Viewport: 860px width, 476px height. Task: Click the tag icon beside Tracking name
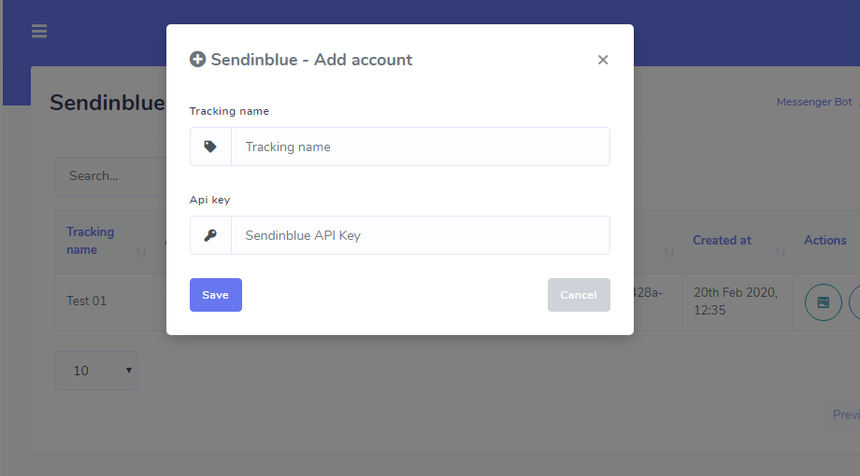click(210, 147)
